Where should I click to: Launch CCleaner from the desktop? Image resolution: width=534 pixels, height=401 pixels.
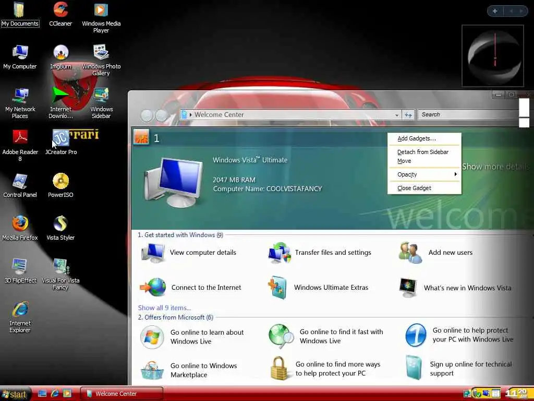60,14
